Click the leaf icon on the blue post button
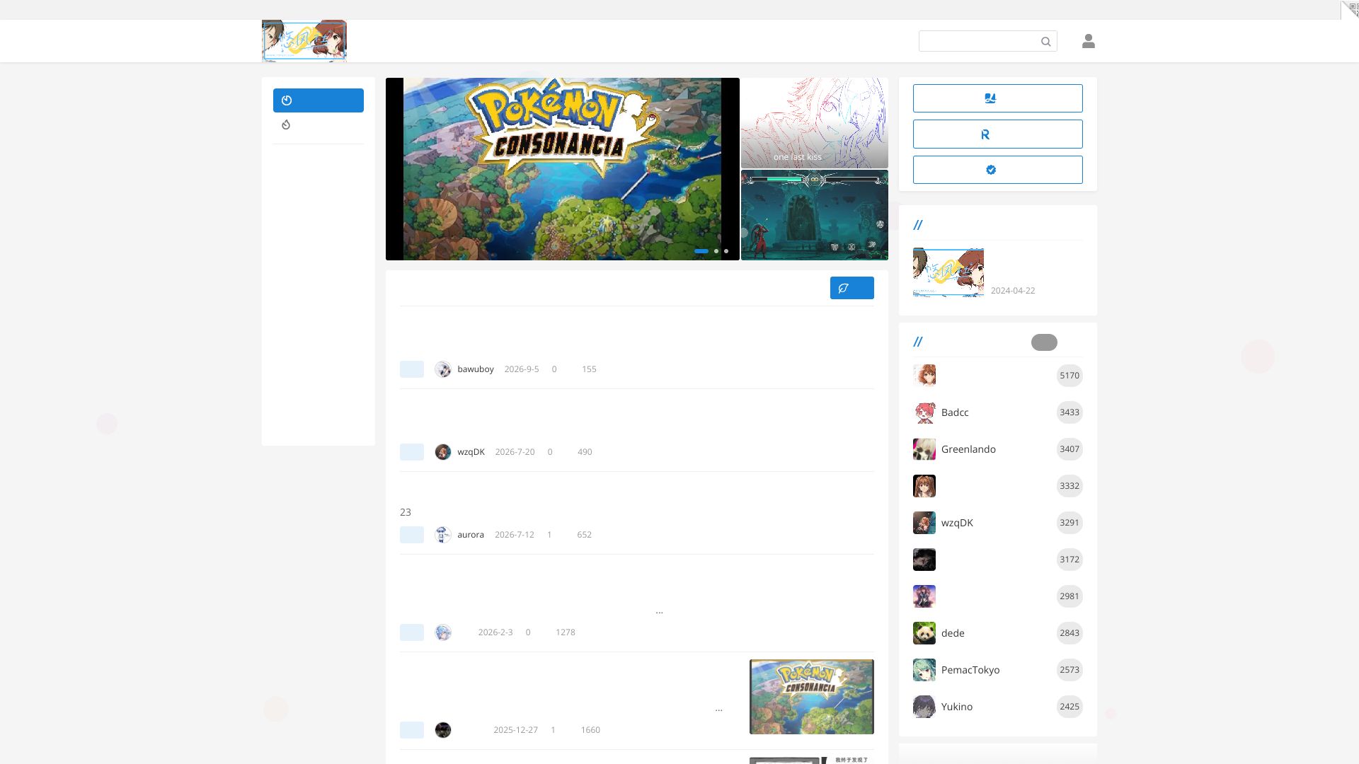 (843, 288)
